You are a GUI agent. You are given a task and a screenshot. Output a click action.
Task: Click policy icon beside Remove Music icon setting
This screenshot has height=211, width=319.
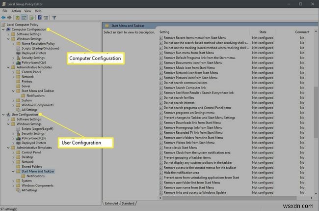(x=161, y=68)
